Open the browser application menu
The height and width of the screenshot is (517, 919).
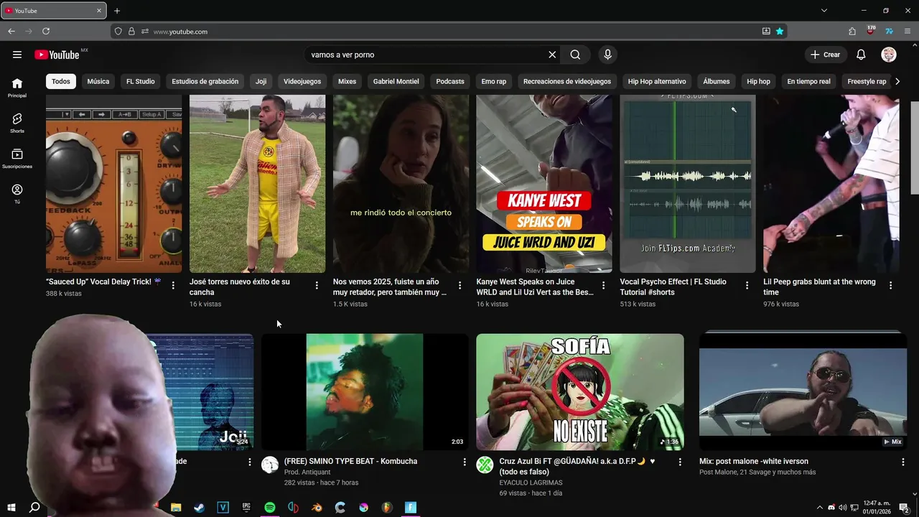pos(908,32)
